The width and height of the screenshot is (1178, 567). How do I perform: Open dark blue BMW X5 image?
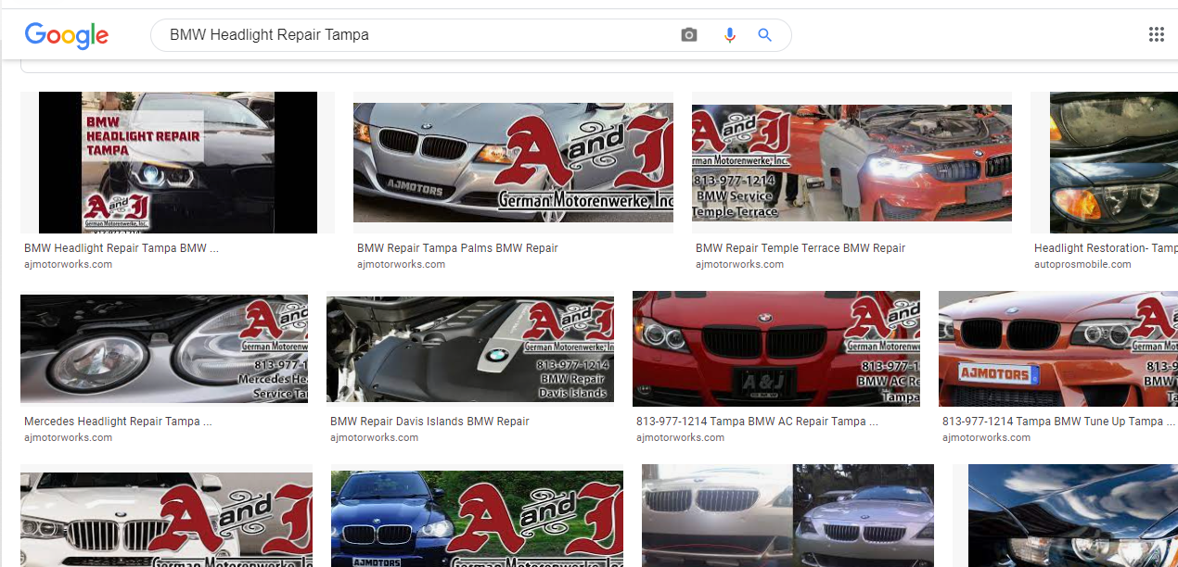point(477,519)
